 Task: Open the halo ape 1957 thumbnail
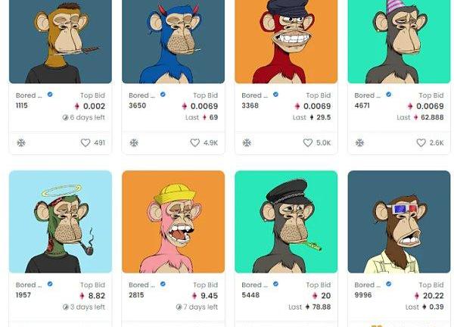click(61, 222)
